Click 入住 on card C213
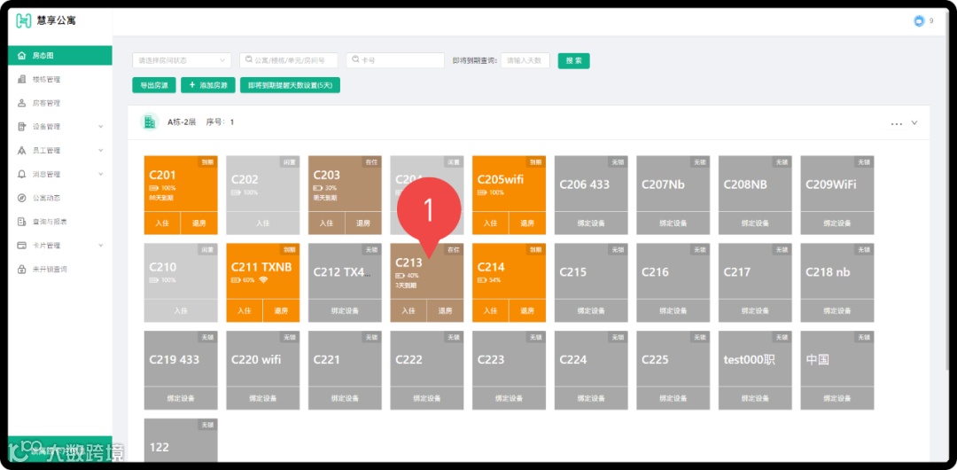 [x=408, y=310]
